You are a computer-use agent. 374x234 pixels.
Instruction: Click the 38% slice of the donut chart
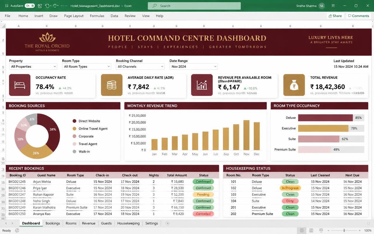53,129
